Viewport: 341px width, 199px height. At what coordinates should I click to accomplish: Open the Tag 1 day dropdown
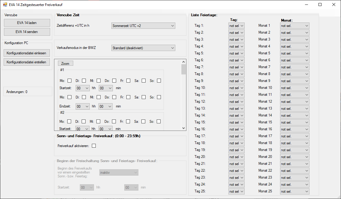pyautogui.click(x=236, y=26)
